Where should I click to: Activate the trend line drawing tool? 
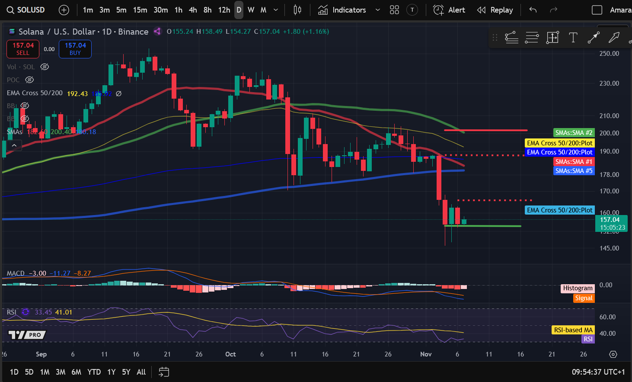[x=594, y=38]
